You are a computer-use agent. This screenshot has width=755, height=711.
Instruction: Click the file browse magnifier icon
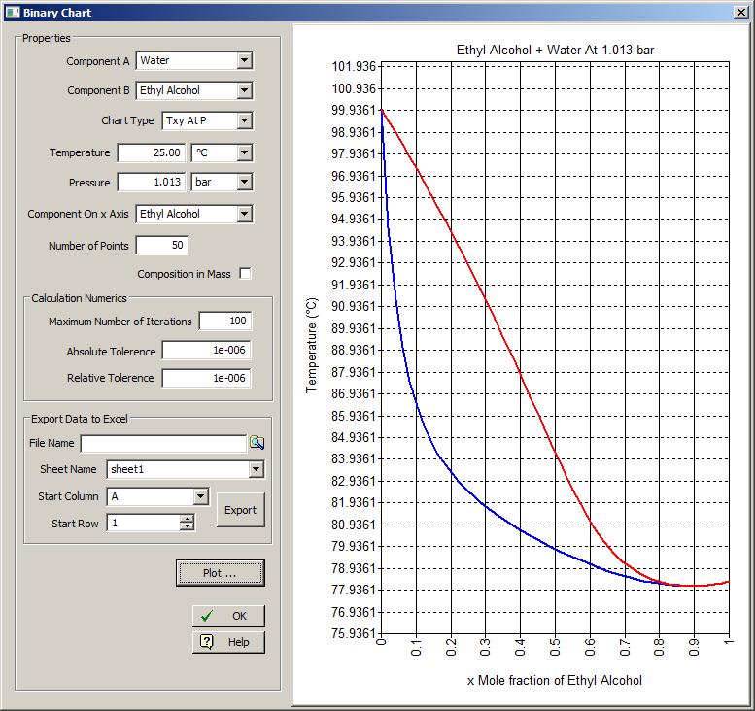point(257,443)
